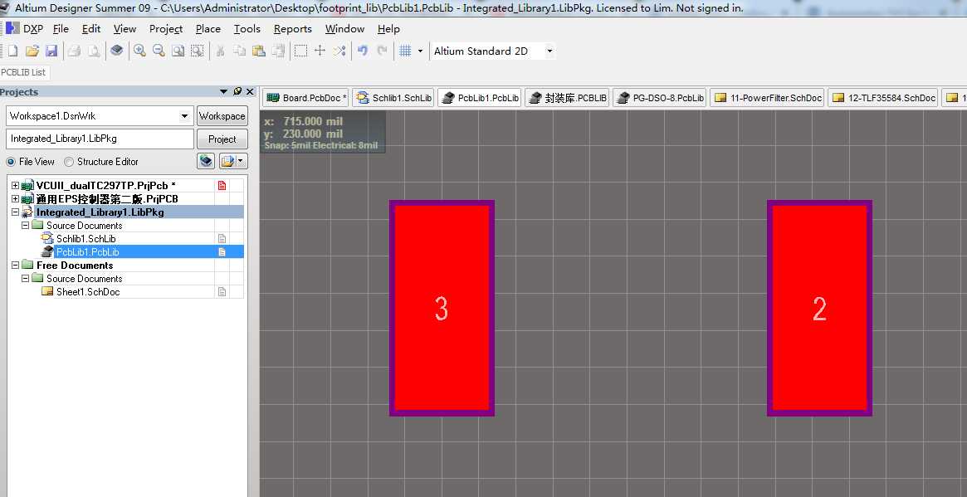The height and width of the screenshot is (497, 967).
Task: Open the Reports menu
Action: tap(292, 28)
